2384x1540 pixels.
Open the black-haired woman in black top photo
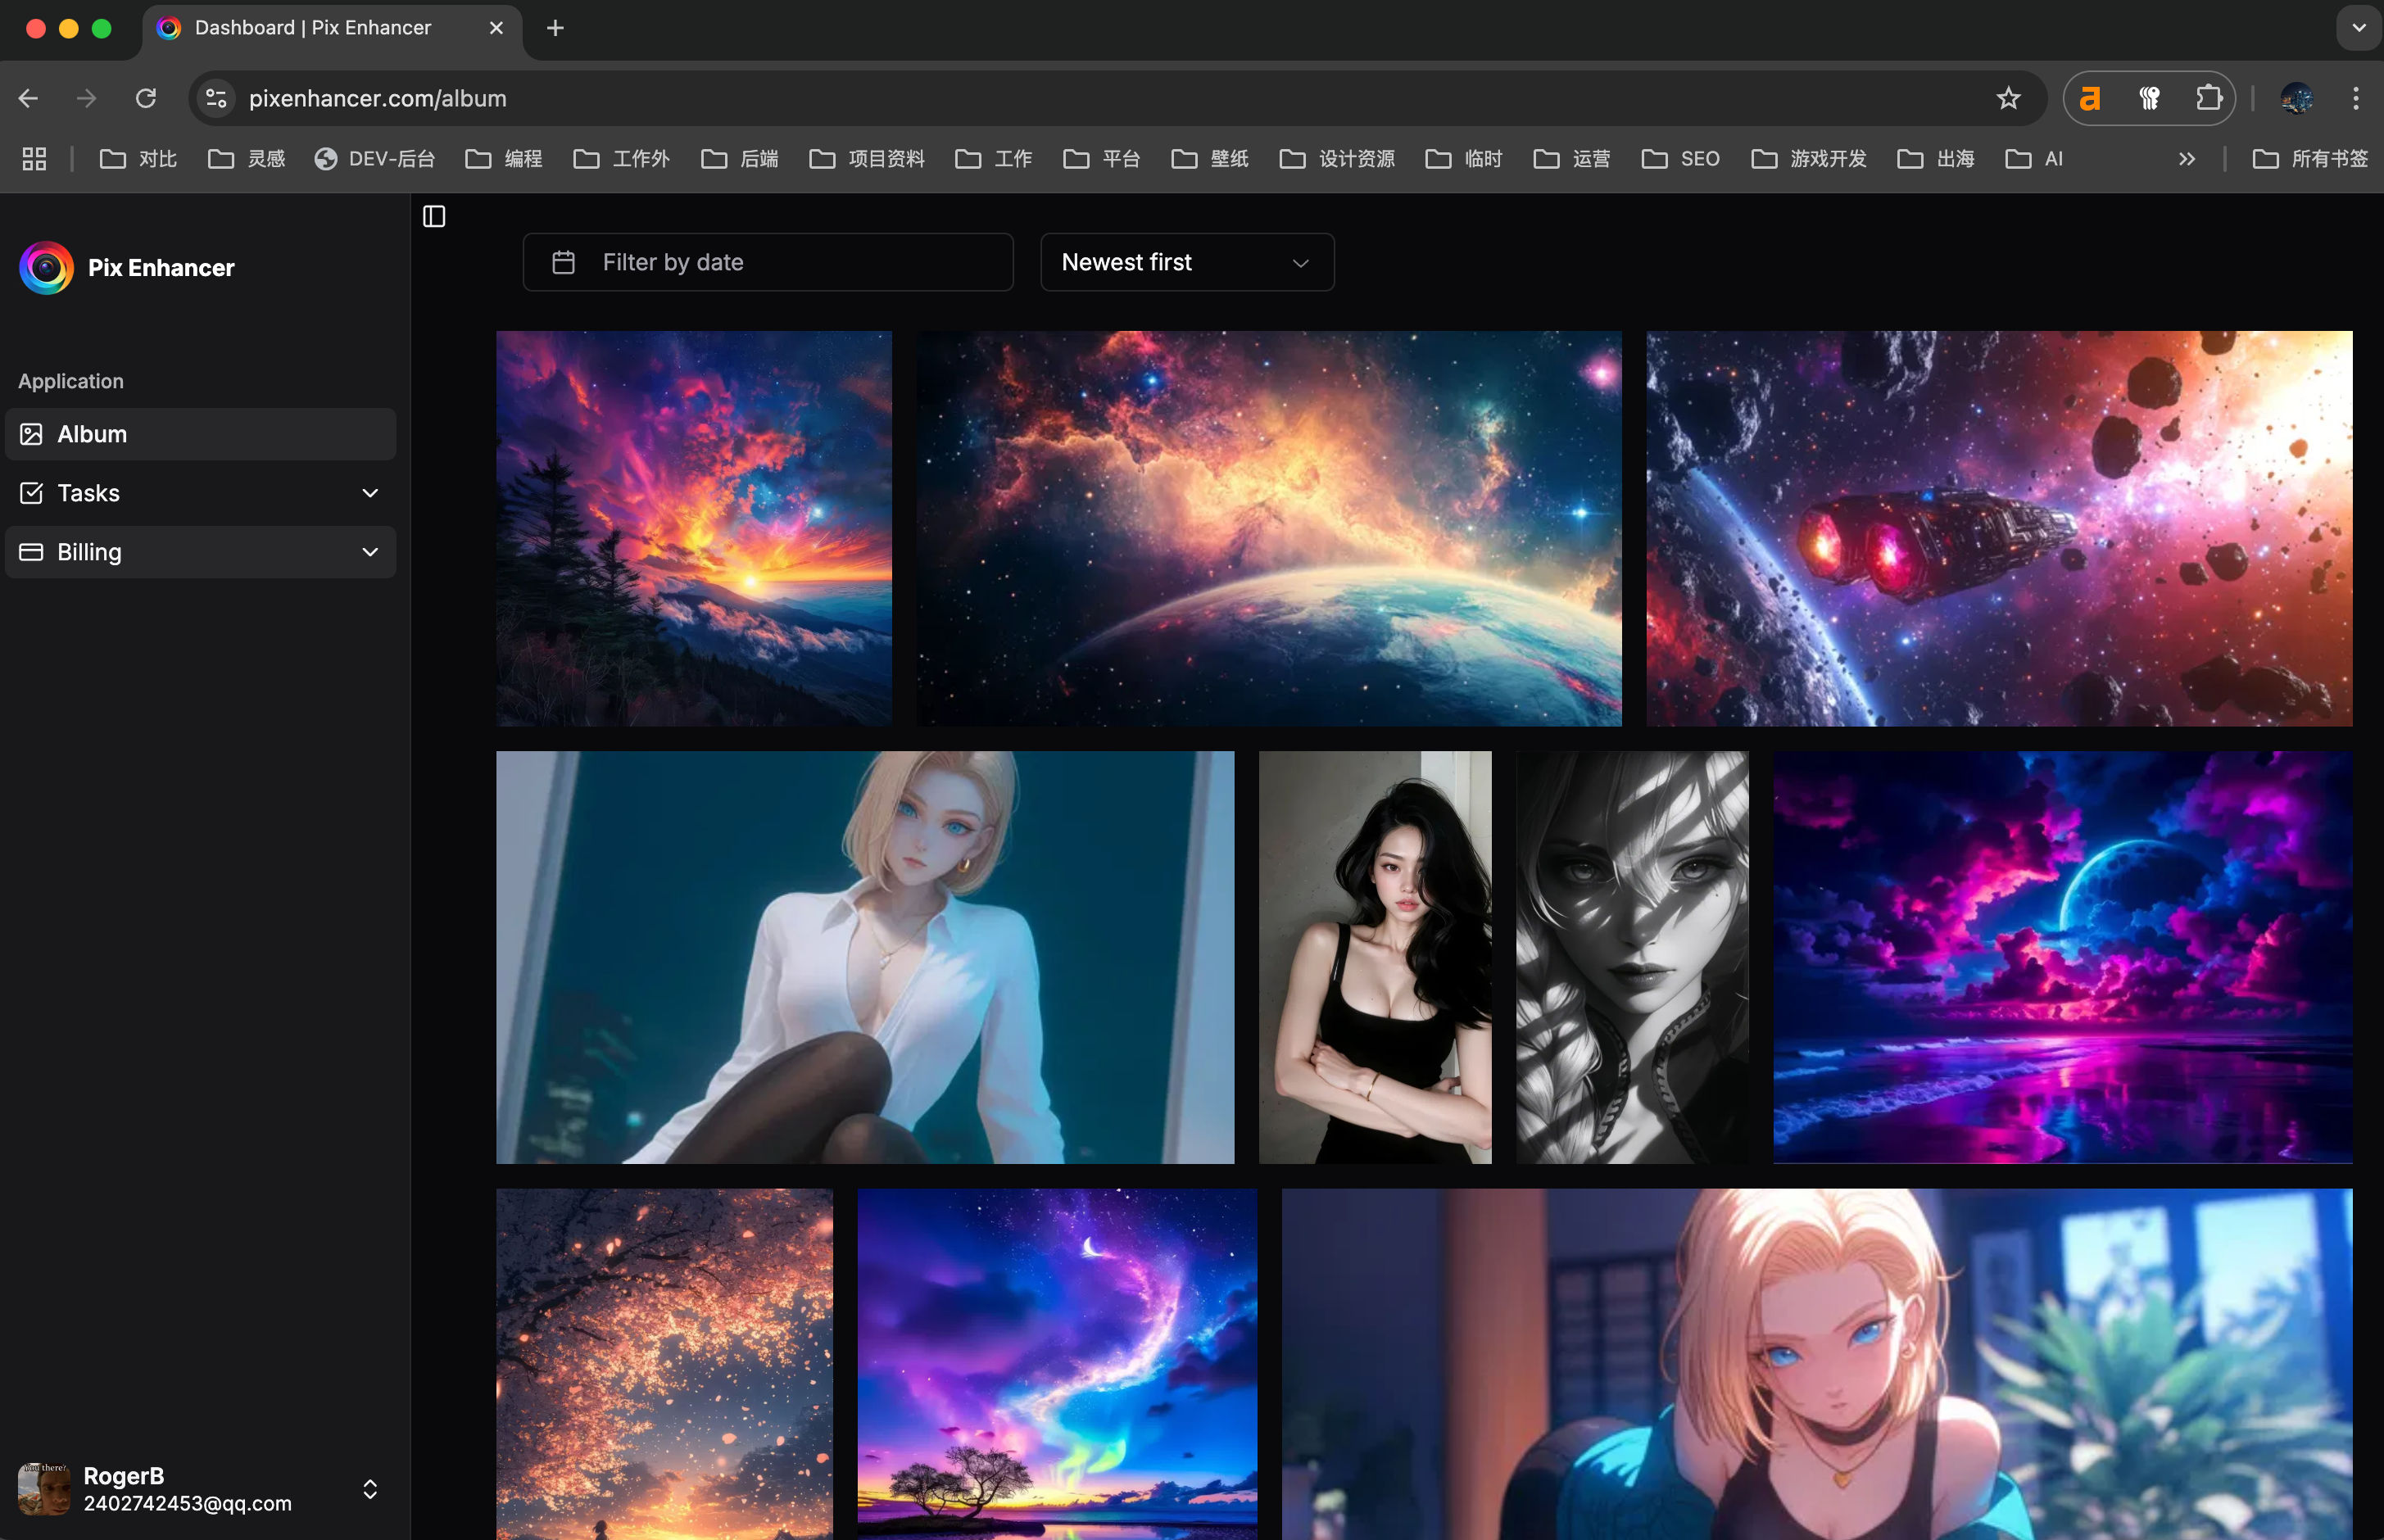coord(1375,957)
